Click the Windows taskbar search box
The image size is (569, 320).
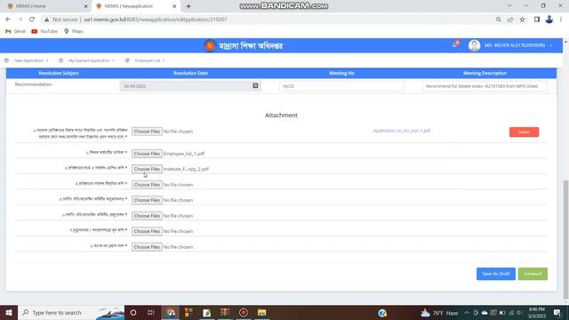point(71,312)
